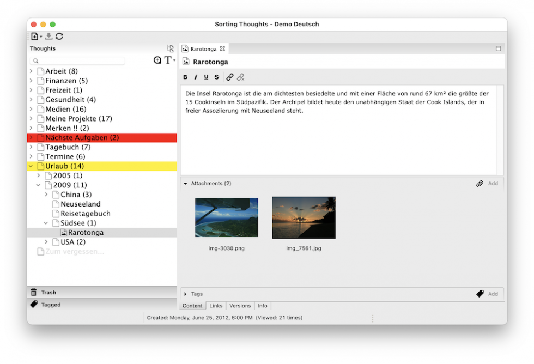Expand the China tree node

click(x=46, y=195)
